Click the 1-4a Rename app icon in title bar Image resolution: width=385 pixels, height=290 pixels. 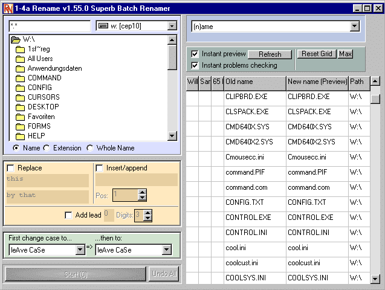(x=8, y=8)
